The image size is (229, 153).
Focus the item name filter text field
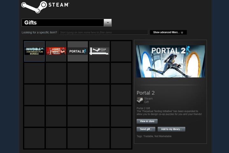click(x=103, y=33)
